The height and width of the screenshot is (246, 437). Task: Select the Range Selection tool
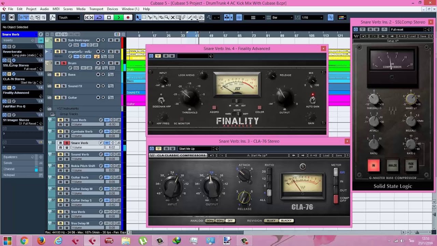pyautogui.click(x=144, y=17)
